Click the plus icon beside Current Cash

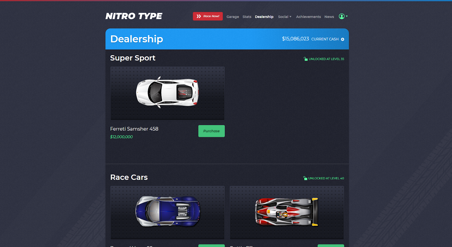click(342, 39)
